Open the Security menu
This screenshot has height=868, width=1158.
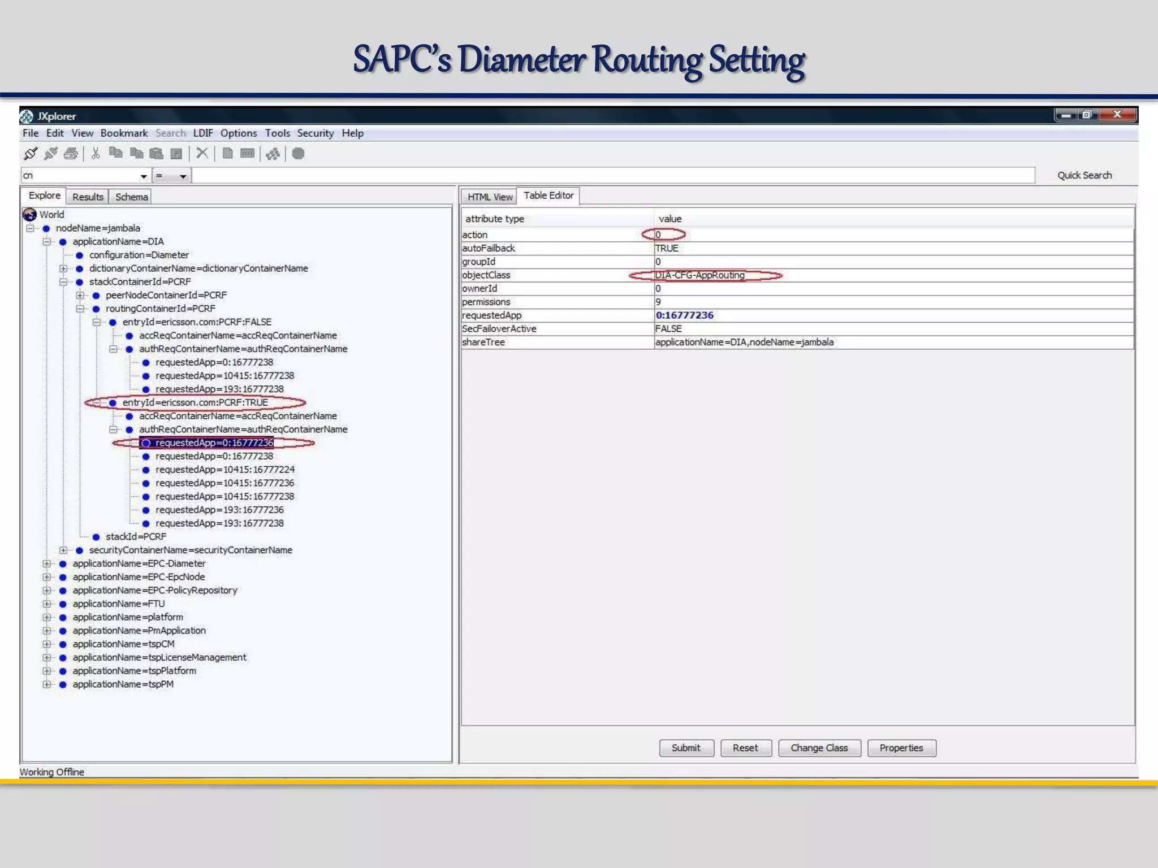point(316,133)
